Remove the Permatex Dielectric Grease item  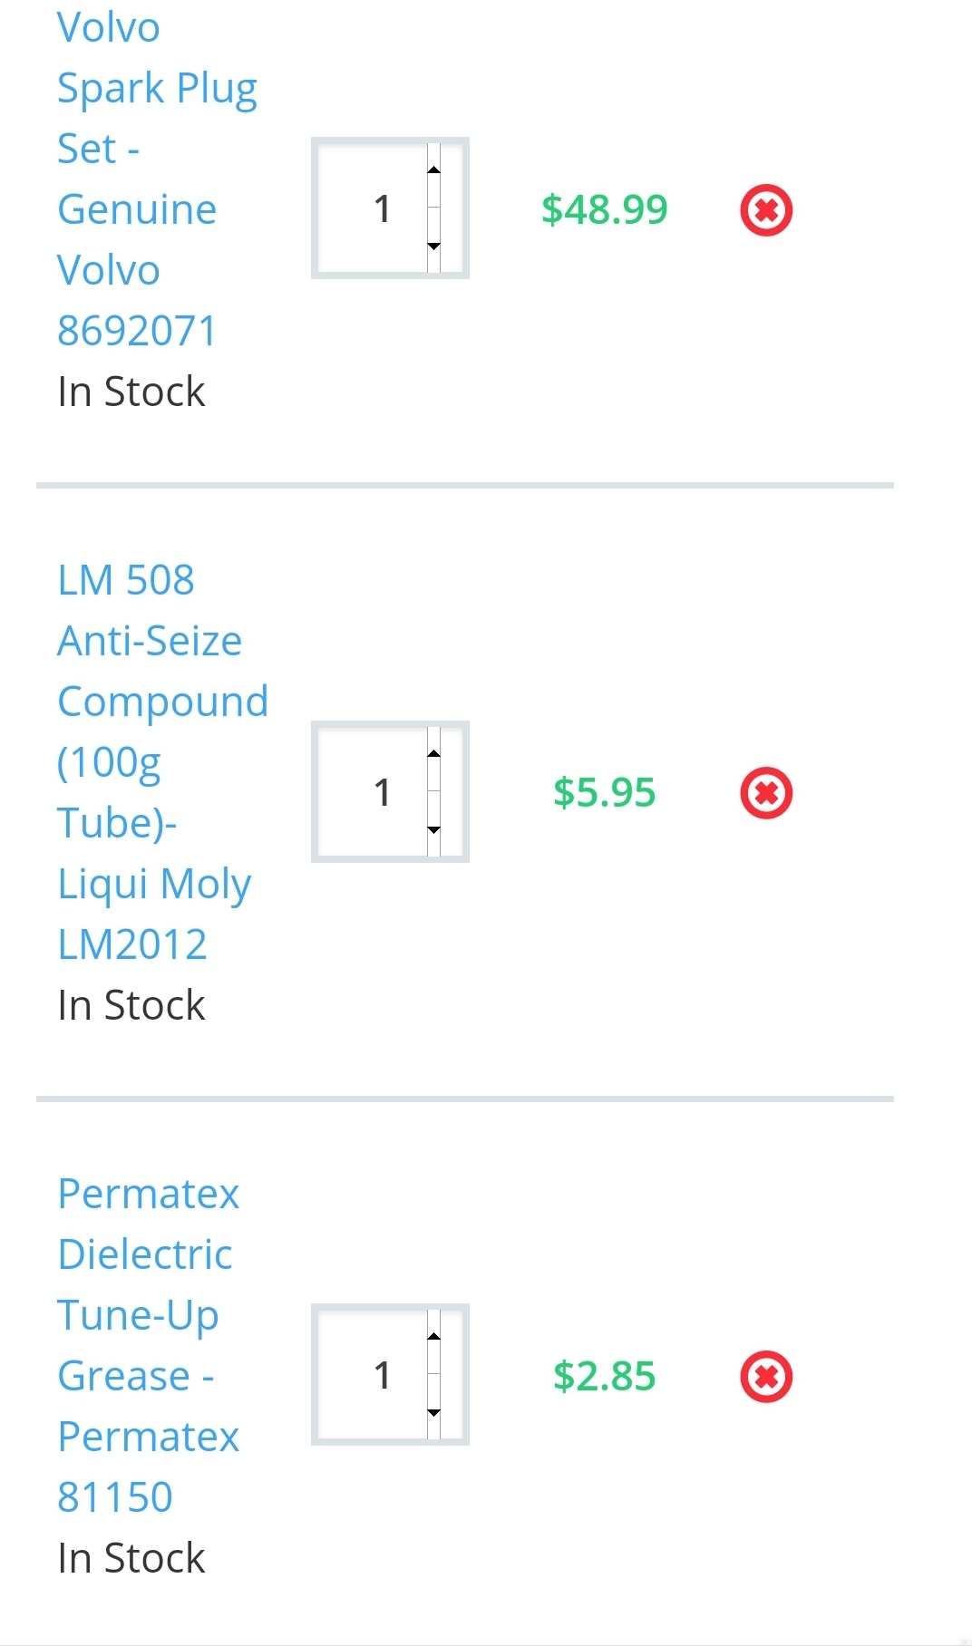766,1377
